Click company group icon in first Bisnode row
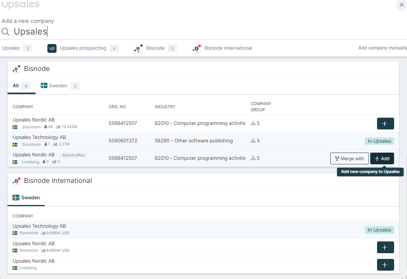 tap(253, 123)
